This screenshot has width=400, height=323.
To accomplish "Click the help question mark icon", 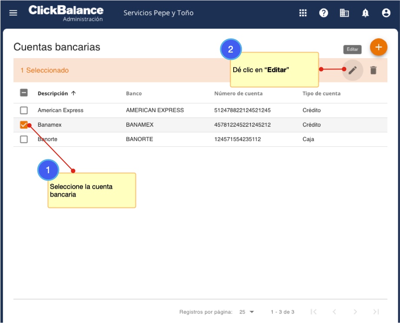I will [x=324, y=13].
